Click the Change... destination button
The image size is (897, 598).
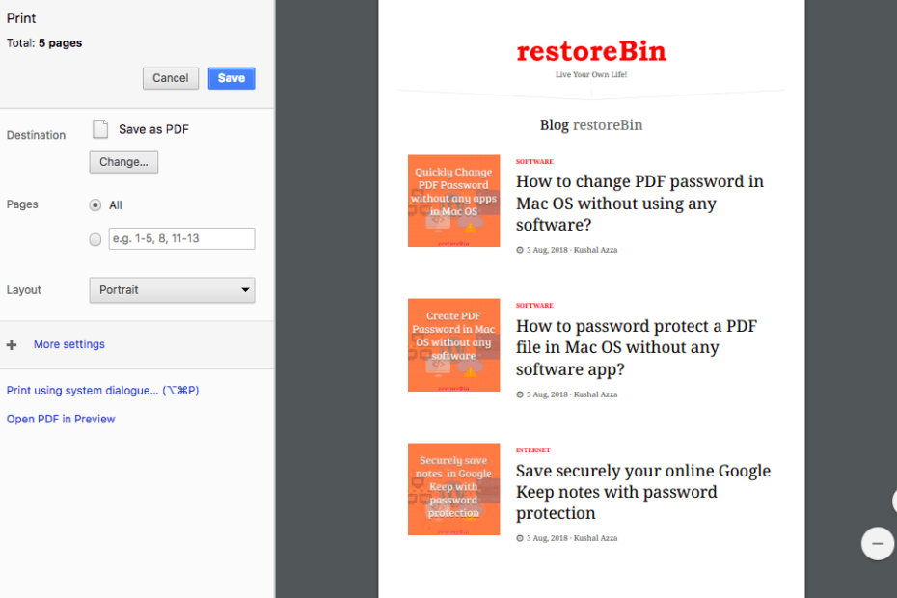(x=123, y=162)
